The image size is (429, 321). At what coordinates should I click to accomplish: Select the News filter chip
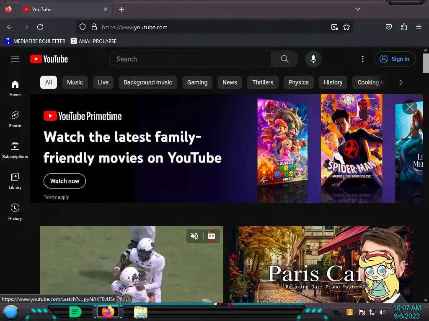point(230,82)
